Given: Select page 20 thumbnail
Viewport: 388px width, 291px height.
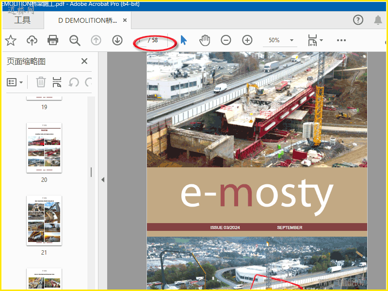Looking at the screenshot, I should 44,148.
